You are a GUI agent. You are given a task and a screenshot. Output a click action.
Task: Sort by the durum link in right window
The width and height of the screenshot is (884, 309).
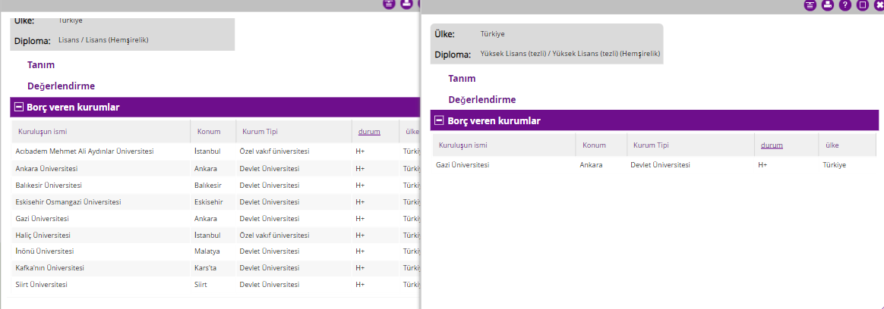(x=772, y=145)
